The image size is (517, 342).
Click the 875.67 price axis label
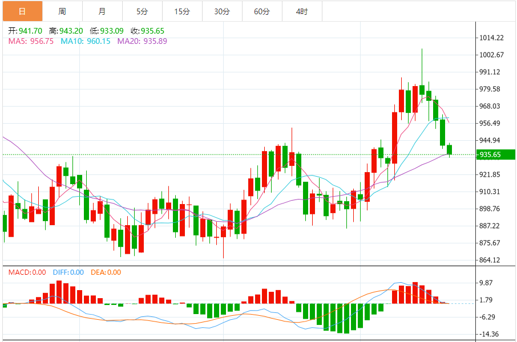tap(490, 243)
